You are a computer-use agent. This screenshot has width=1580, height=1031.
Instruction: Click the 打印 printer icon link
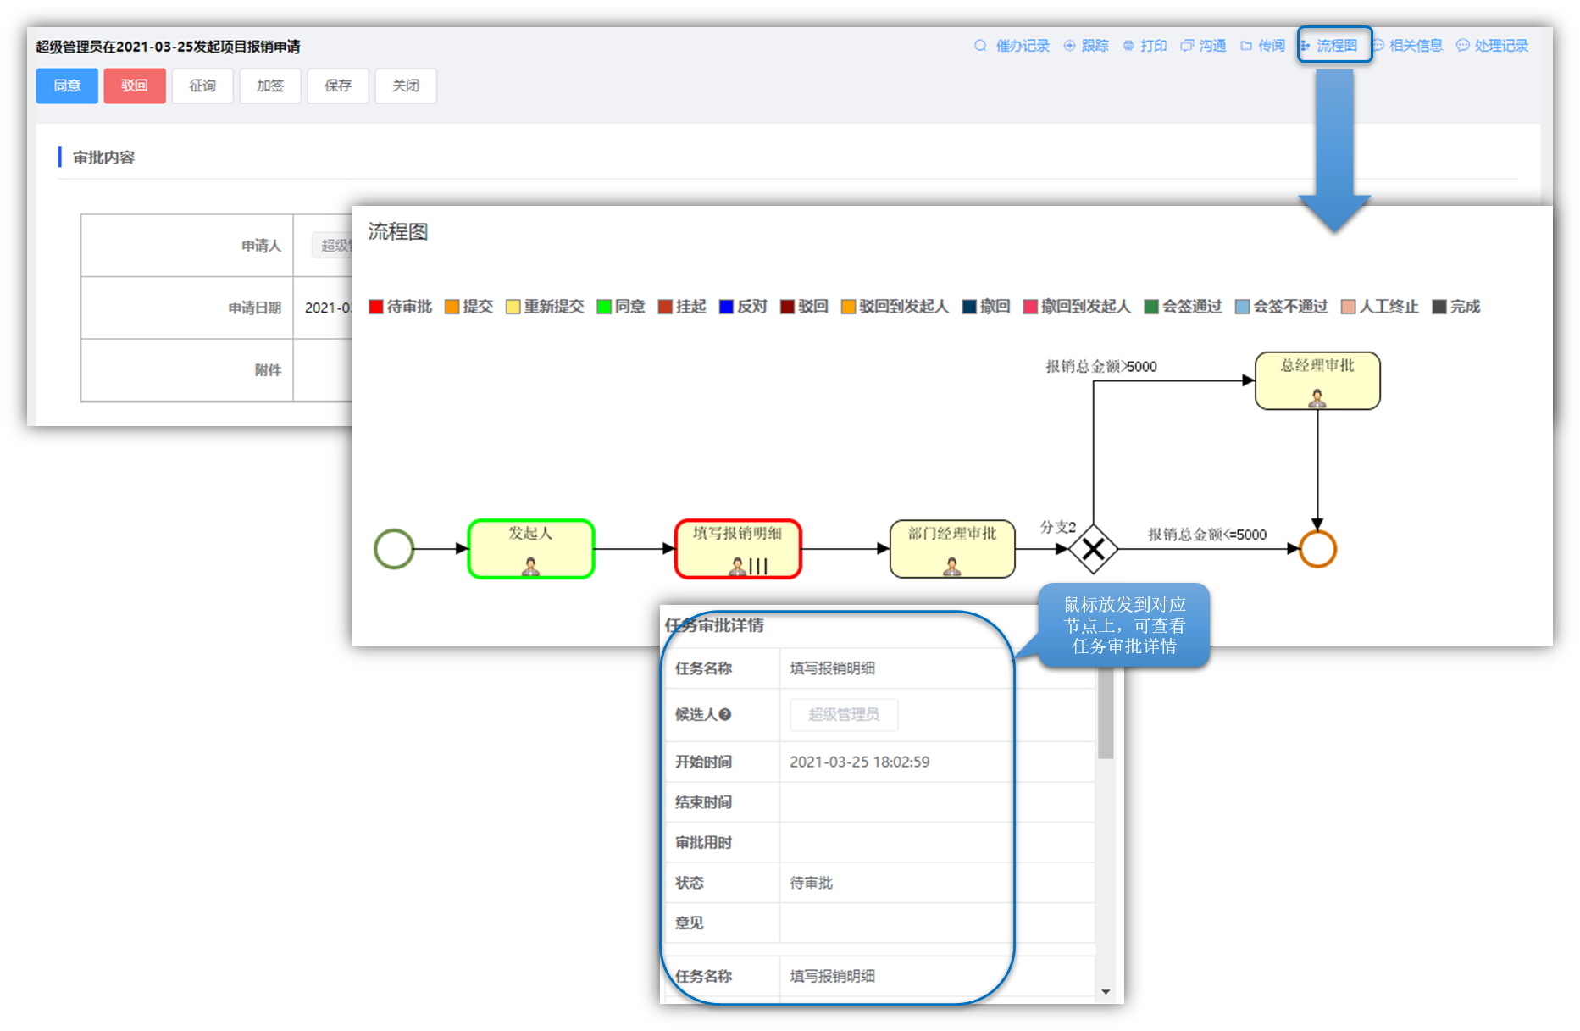1145,46
